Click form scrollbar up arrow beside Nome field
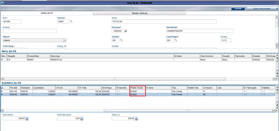 [277, 17]
